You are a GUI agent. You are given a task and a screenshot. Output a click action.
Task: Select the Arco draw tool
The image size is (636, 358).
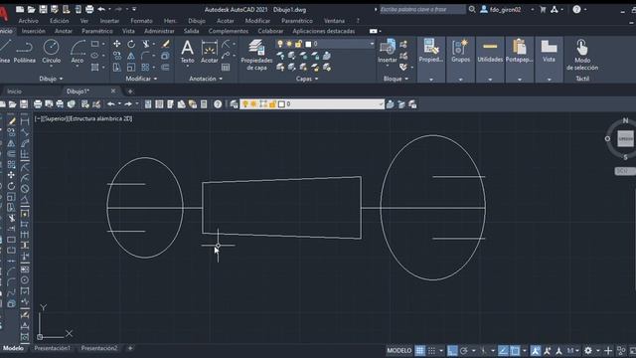click(78, 52)
